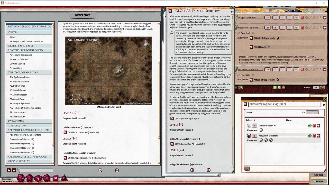Roll the purple four-sided die
329x185 pixels.
(64, 178)
